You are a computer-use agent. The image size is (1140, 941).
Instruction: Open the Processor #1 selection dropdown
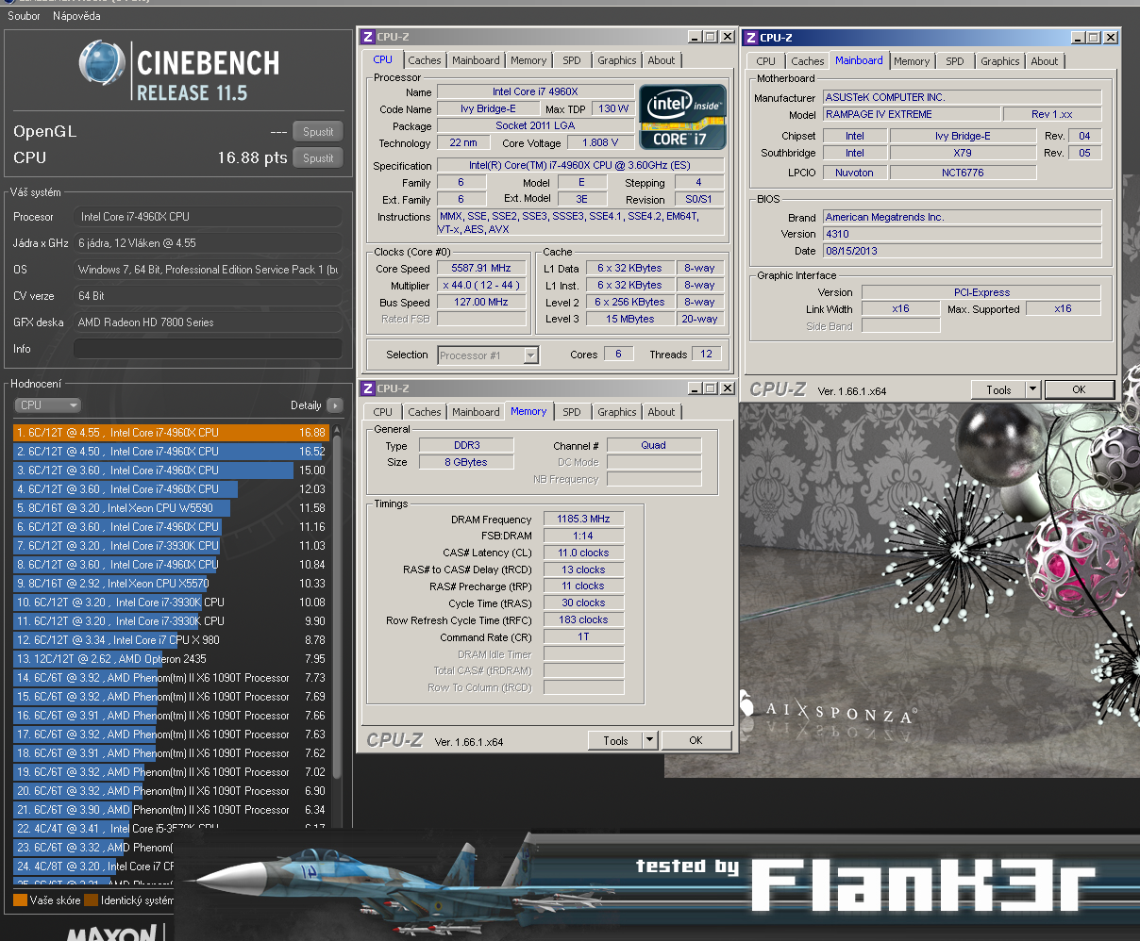pyautogui.click(x=488, y=355)
